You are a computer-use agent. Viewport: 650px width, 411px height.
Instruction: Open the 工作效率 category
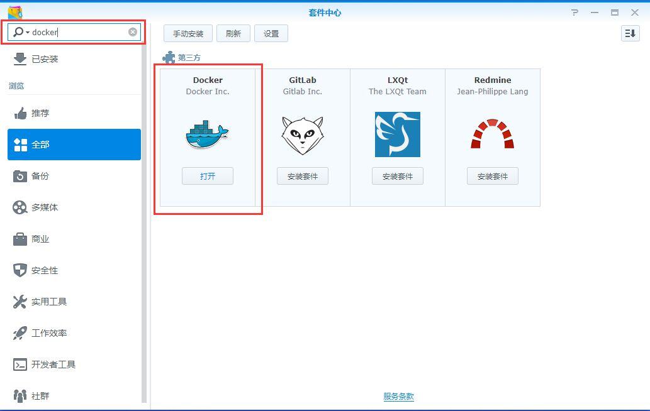[x=74, y=333]
